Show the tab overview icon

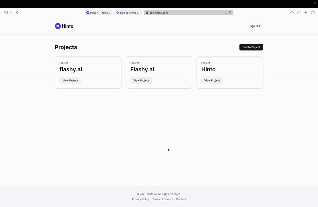(313, 13)
